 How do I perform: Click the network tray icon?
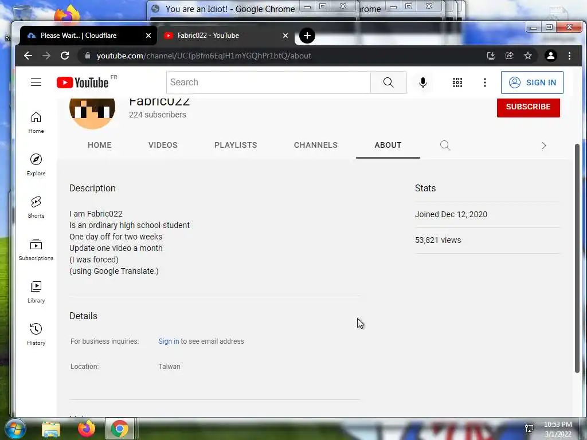[529, 429]
